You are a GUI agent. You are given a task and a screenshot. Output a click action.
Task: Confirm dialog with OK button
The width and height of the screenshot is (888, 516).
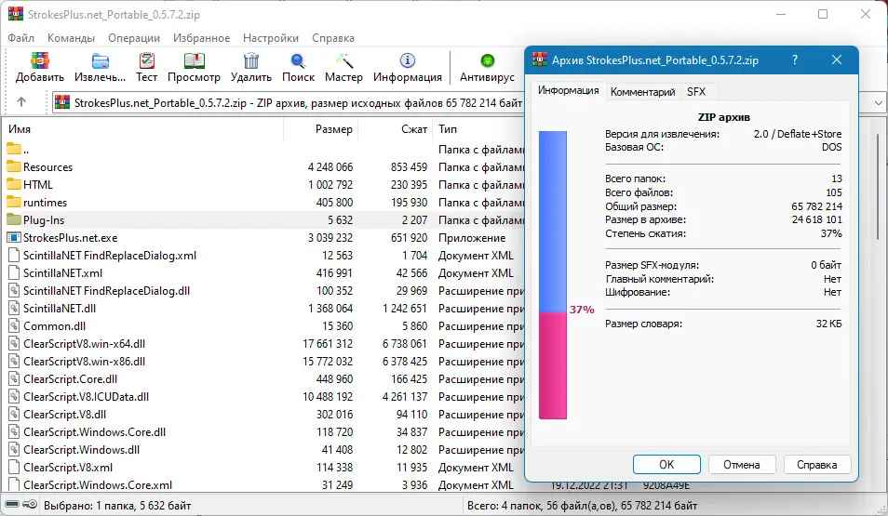click(x=666, y=465)
